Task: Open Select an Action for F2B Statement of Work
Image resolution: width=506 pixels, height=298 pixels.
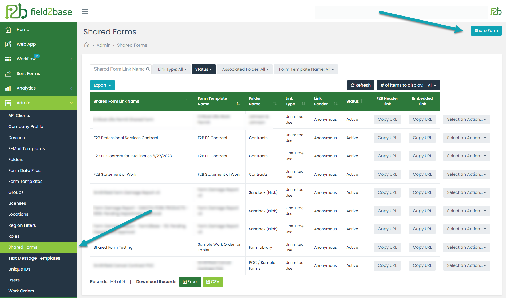Action: coord(467,174)
